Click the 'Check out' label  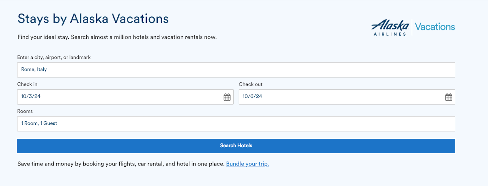point(250,84)
